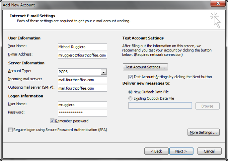
Task: Go Back to previous wizard page
Action: [x=156, y=151]
